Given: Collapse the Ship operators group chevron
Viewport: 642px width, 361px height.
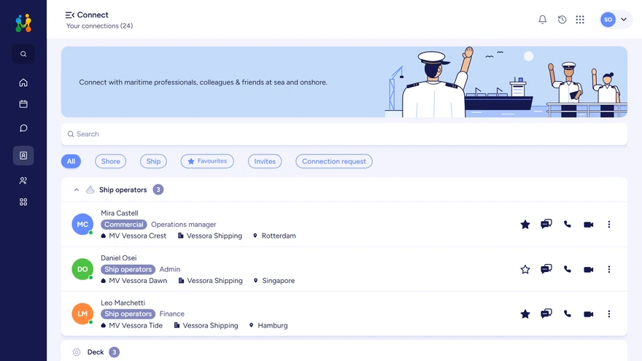Looking at the screenshot, I should click(76, 190).
